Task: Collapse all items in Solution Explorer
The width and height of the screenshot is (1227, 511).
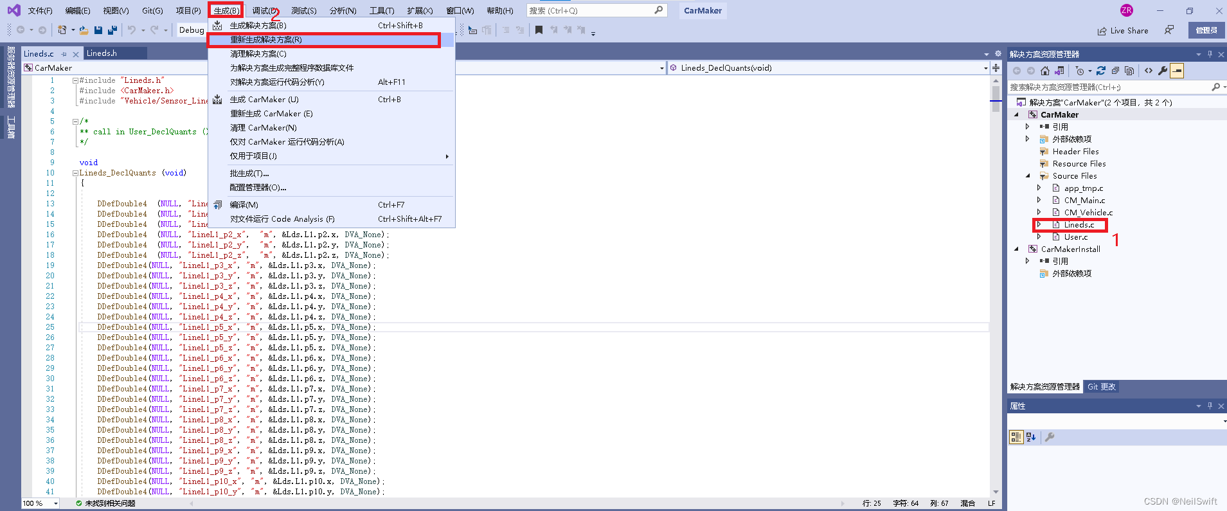Action: pyautogui.click(x=1115, y=71)
